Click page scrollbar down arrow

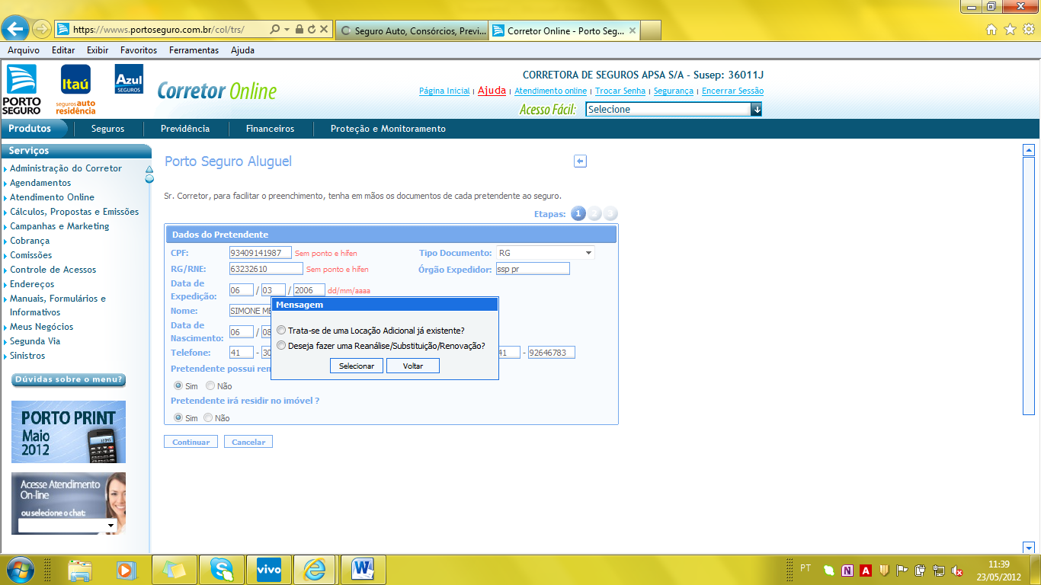coord(1028,547)
